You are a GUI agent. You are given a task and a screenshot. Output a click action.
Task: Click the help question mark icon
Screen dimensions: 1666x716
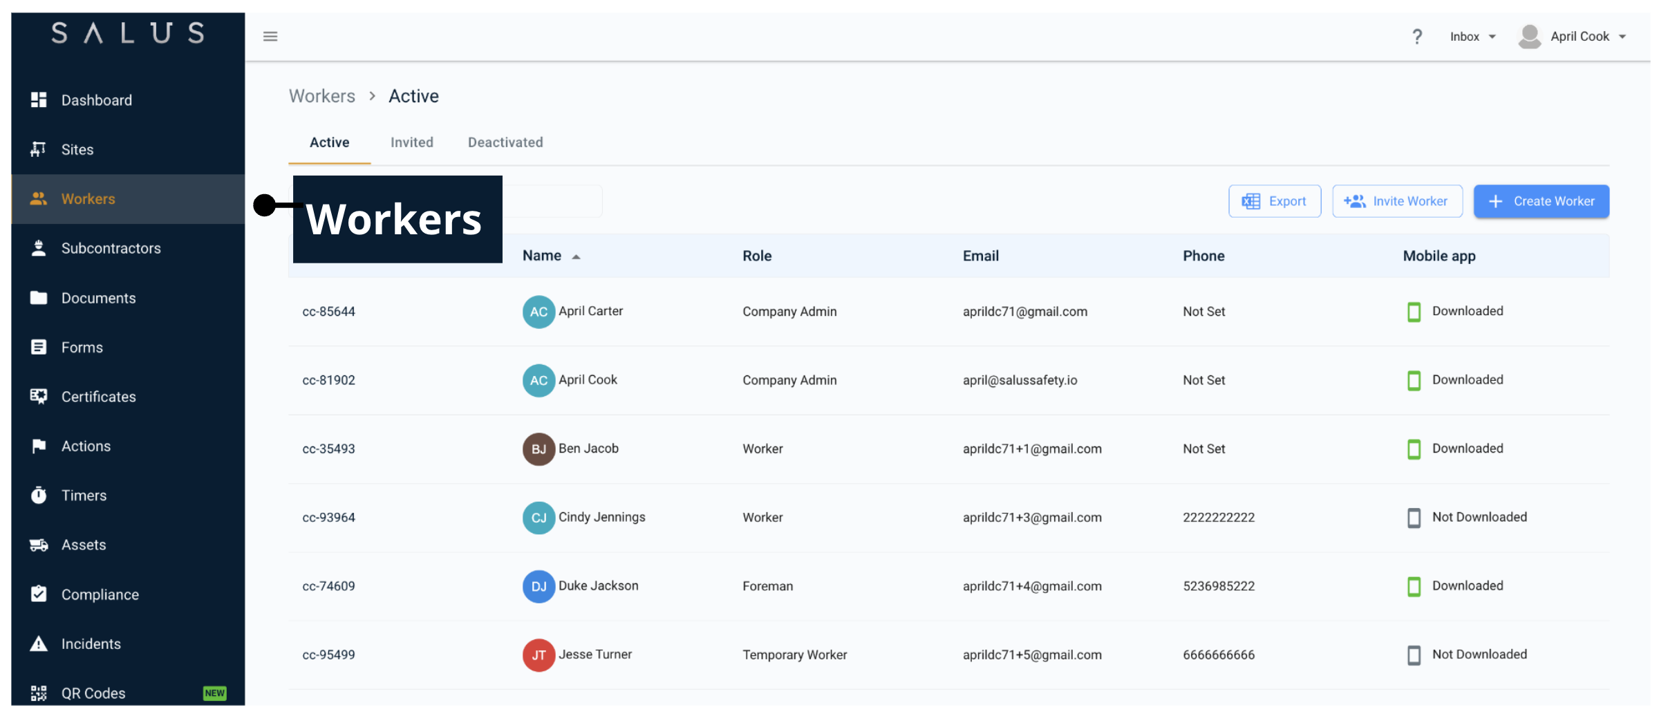pos(1417,36)
